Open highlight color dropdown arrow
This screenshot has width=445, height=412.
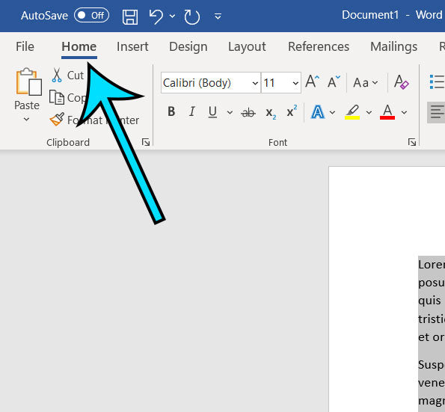point(369,113)
